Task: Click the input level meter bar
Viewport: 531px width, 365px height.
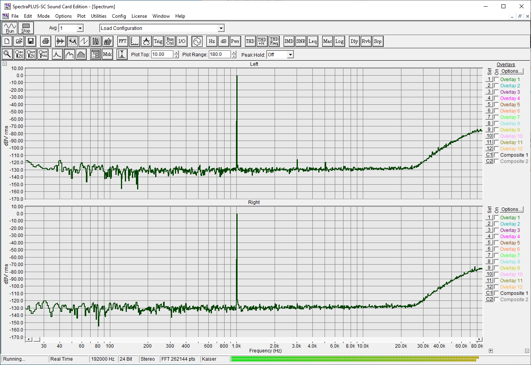Action: click(355, 359)
